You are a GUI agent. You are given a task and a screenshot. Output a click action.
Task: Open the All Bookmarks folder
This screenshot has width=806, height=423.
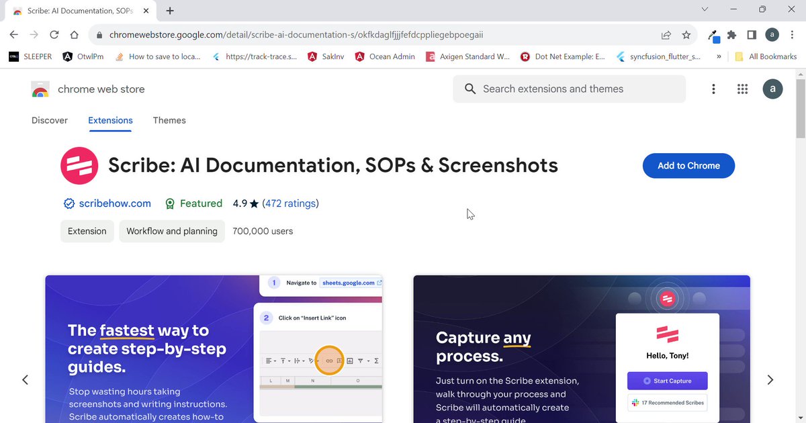point(766,56)
